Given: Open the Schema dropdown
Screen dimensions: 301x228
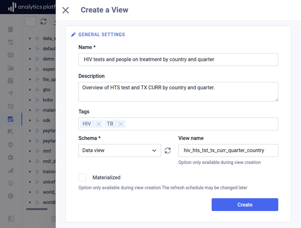Looking at the screenshot, I should (x=119, y=151).
